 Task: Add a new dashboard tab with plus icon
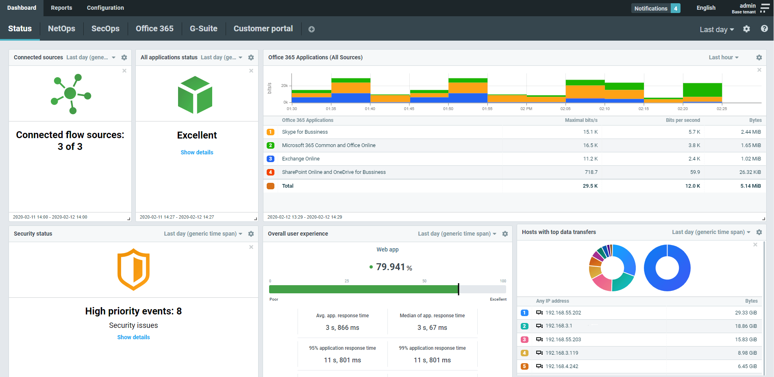click(311, 29)
